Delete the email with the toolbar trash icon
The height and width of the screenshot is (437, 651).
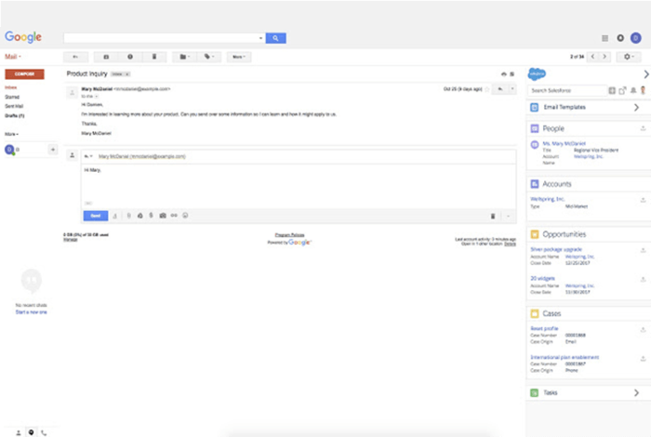(154, 57)
